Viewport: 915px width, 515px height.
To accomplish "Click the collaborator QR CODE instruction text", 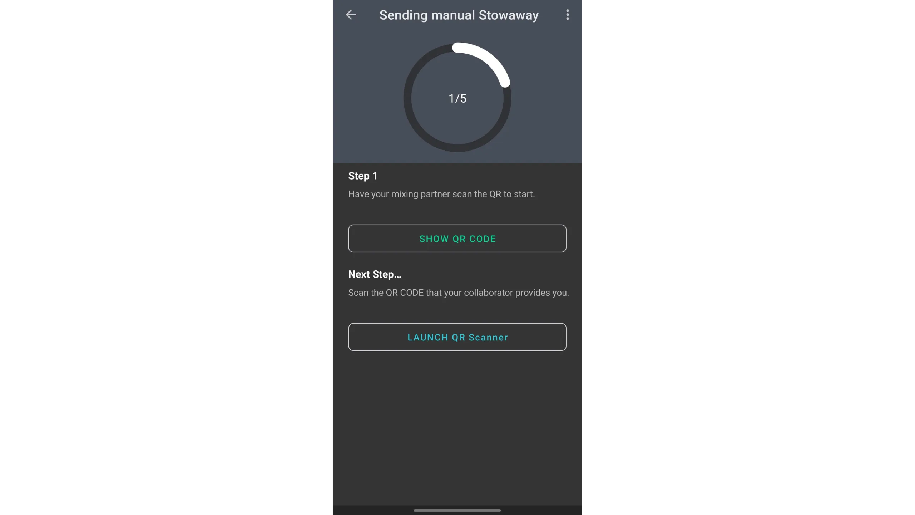I will point(459,293).
